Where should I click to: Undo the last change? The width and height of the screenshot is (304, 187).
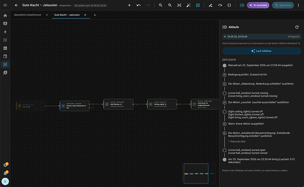(x=139, y=5)
